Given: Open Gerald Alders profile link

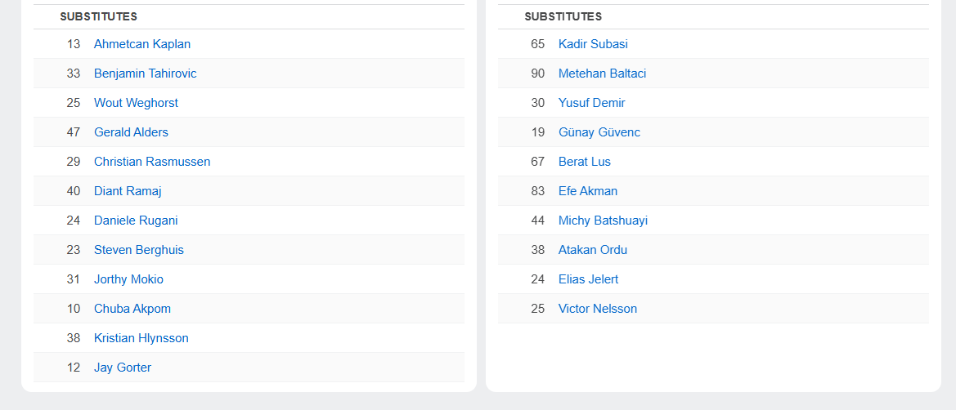Looking at the screenshot, I should tap(131, 132).
